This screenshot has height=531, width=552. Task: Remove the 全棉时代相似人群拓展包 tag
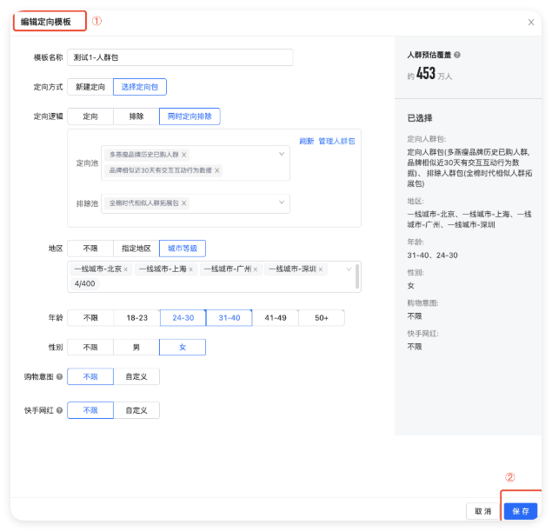[183, 203]
